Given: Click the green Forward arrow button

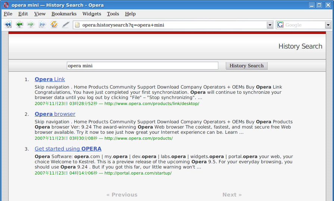Looking at the screenshot, I should point(31,25).
